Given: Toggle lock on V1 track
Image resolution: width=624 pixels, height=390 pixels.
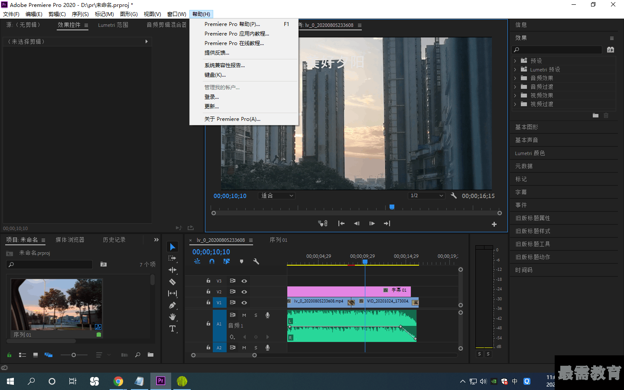Looking at the screenshot, I should (208, 302).
